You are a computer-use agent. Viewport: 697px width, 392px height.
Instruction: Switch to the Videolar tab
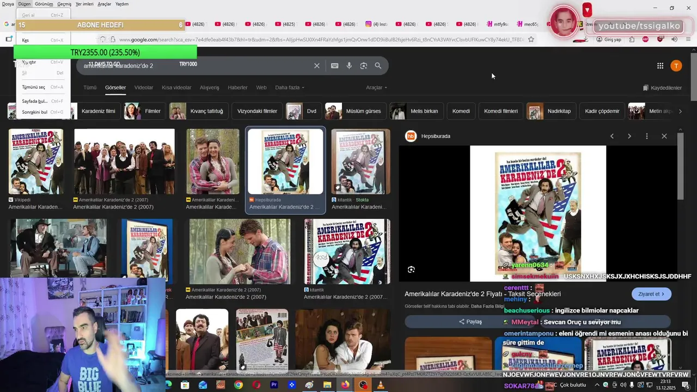coord(144,88)
